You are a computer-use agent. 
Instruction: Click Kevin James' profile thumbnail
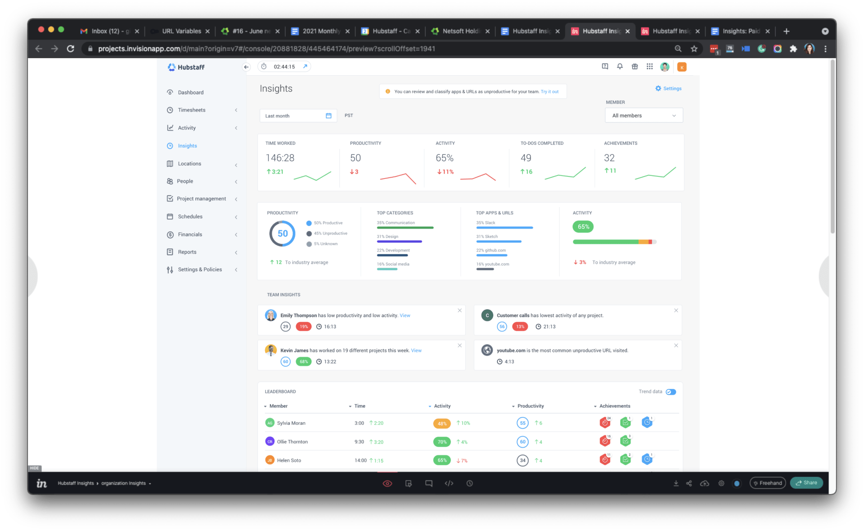point(271,350)
